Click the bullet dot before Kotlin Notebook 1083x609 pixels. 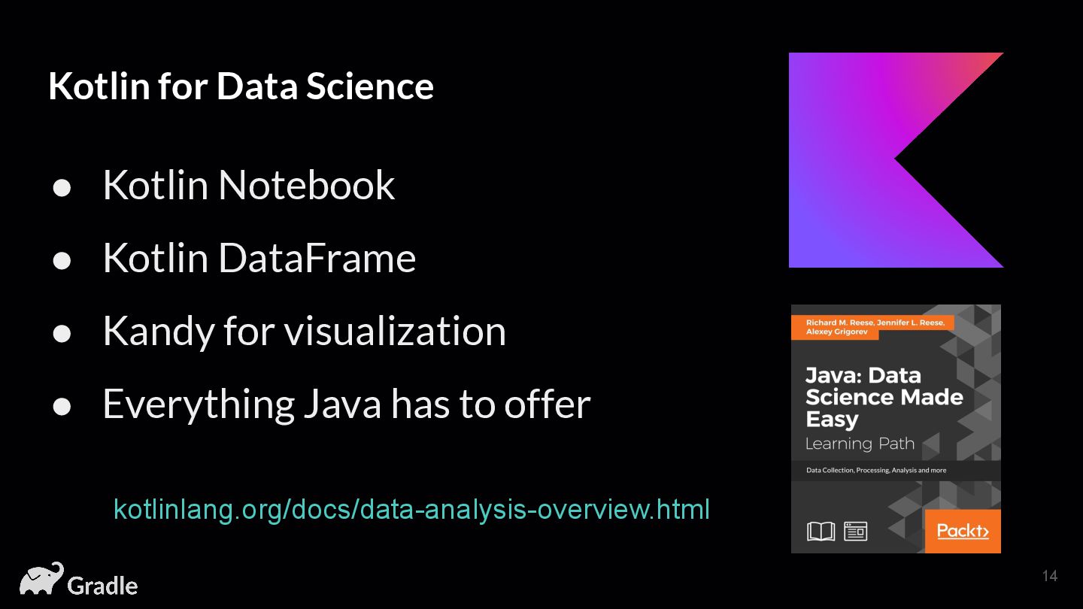click(62, 187)
